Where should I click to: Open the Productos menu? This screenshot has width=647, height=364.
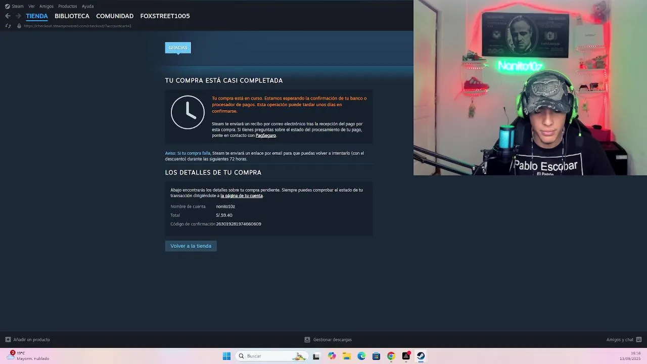click(68, 6)
